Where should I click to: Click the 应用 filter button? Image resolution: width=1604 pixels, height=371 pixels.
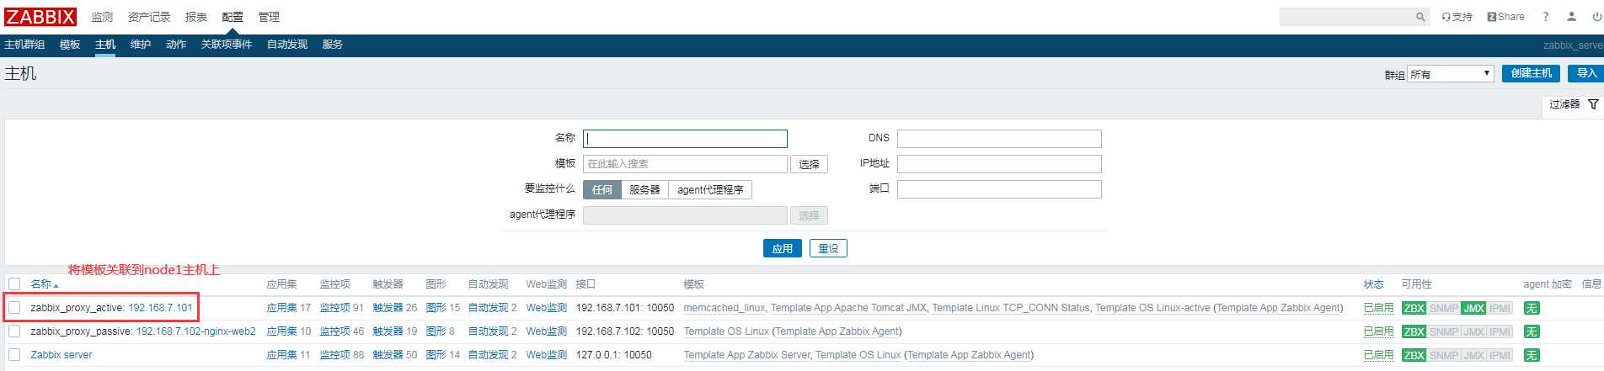783,248
